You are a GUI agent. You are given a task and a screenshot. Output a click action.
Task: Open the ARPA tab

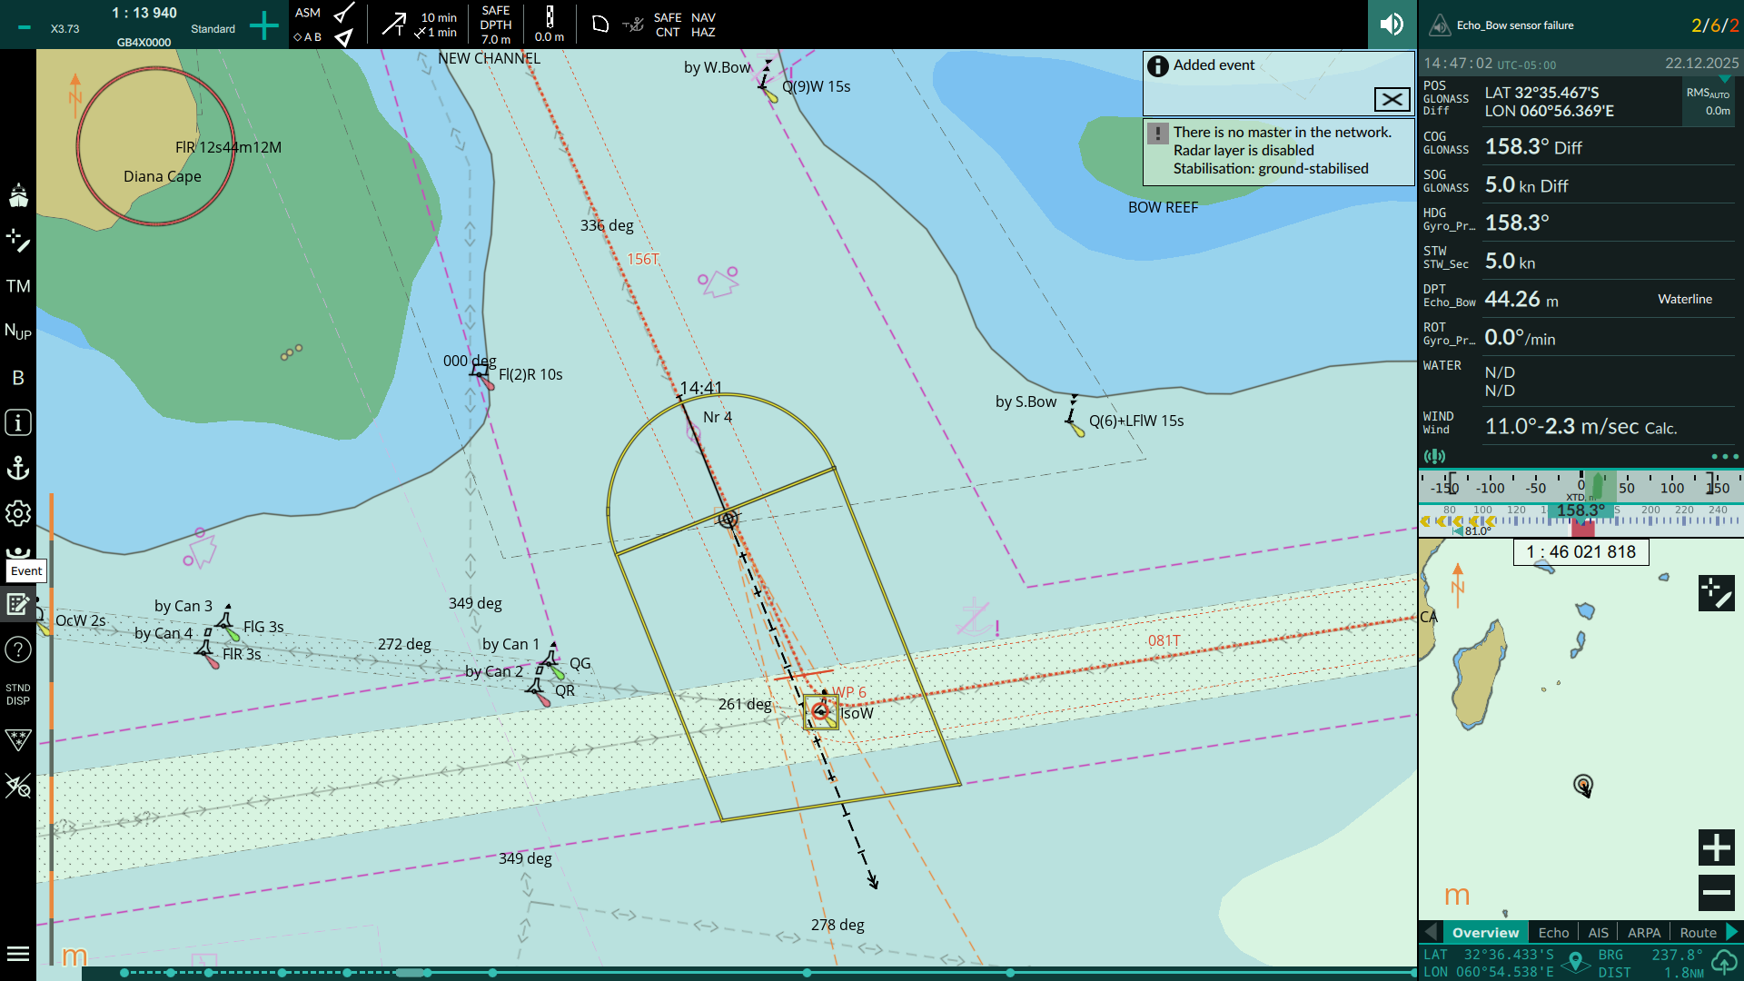pos(1643,933)
